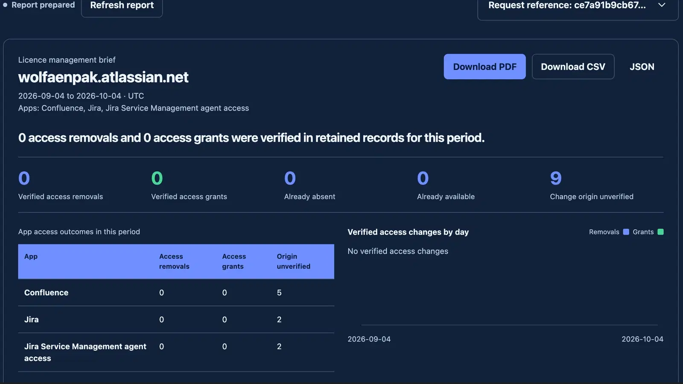Click the App access outcomes in this period caption
The height and width of the screenshot is (384, 683).
click(79, 232)
